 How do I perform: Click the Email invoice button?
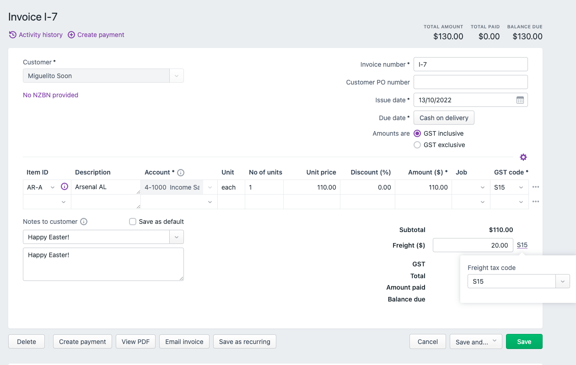click(x=184, y=341)
